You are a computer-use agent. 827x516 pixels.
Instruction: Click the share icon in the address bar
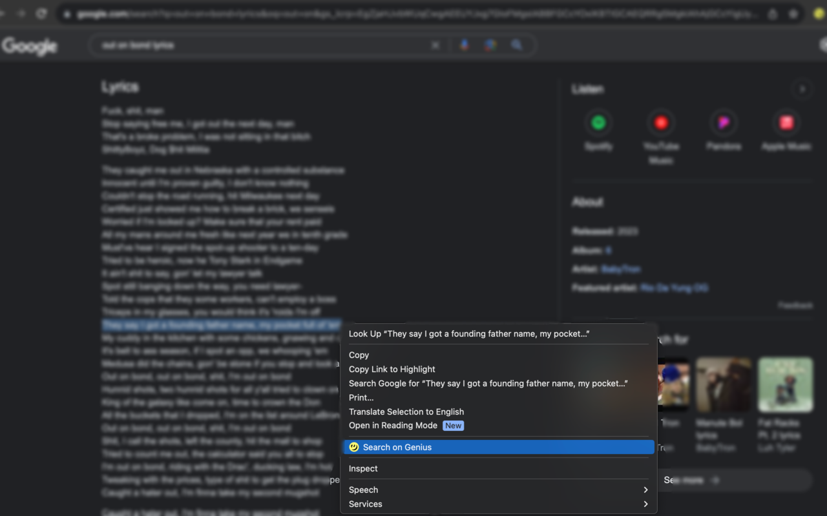773,14
